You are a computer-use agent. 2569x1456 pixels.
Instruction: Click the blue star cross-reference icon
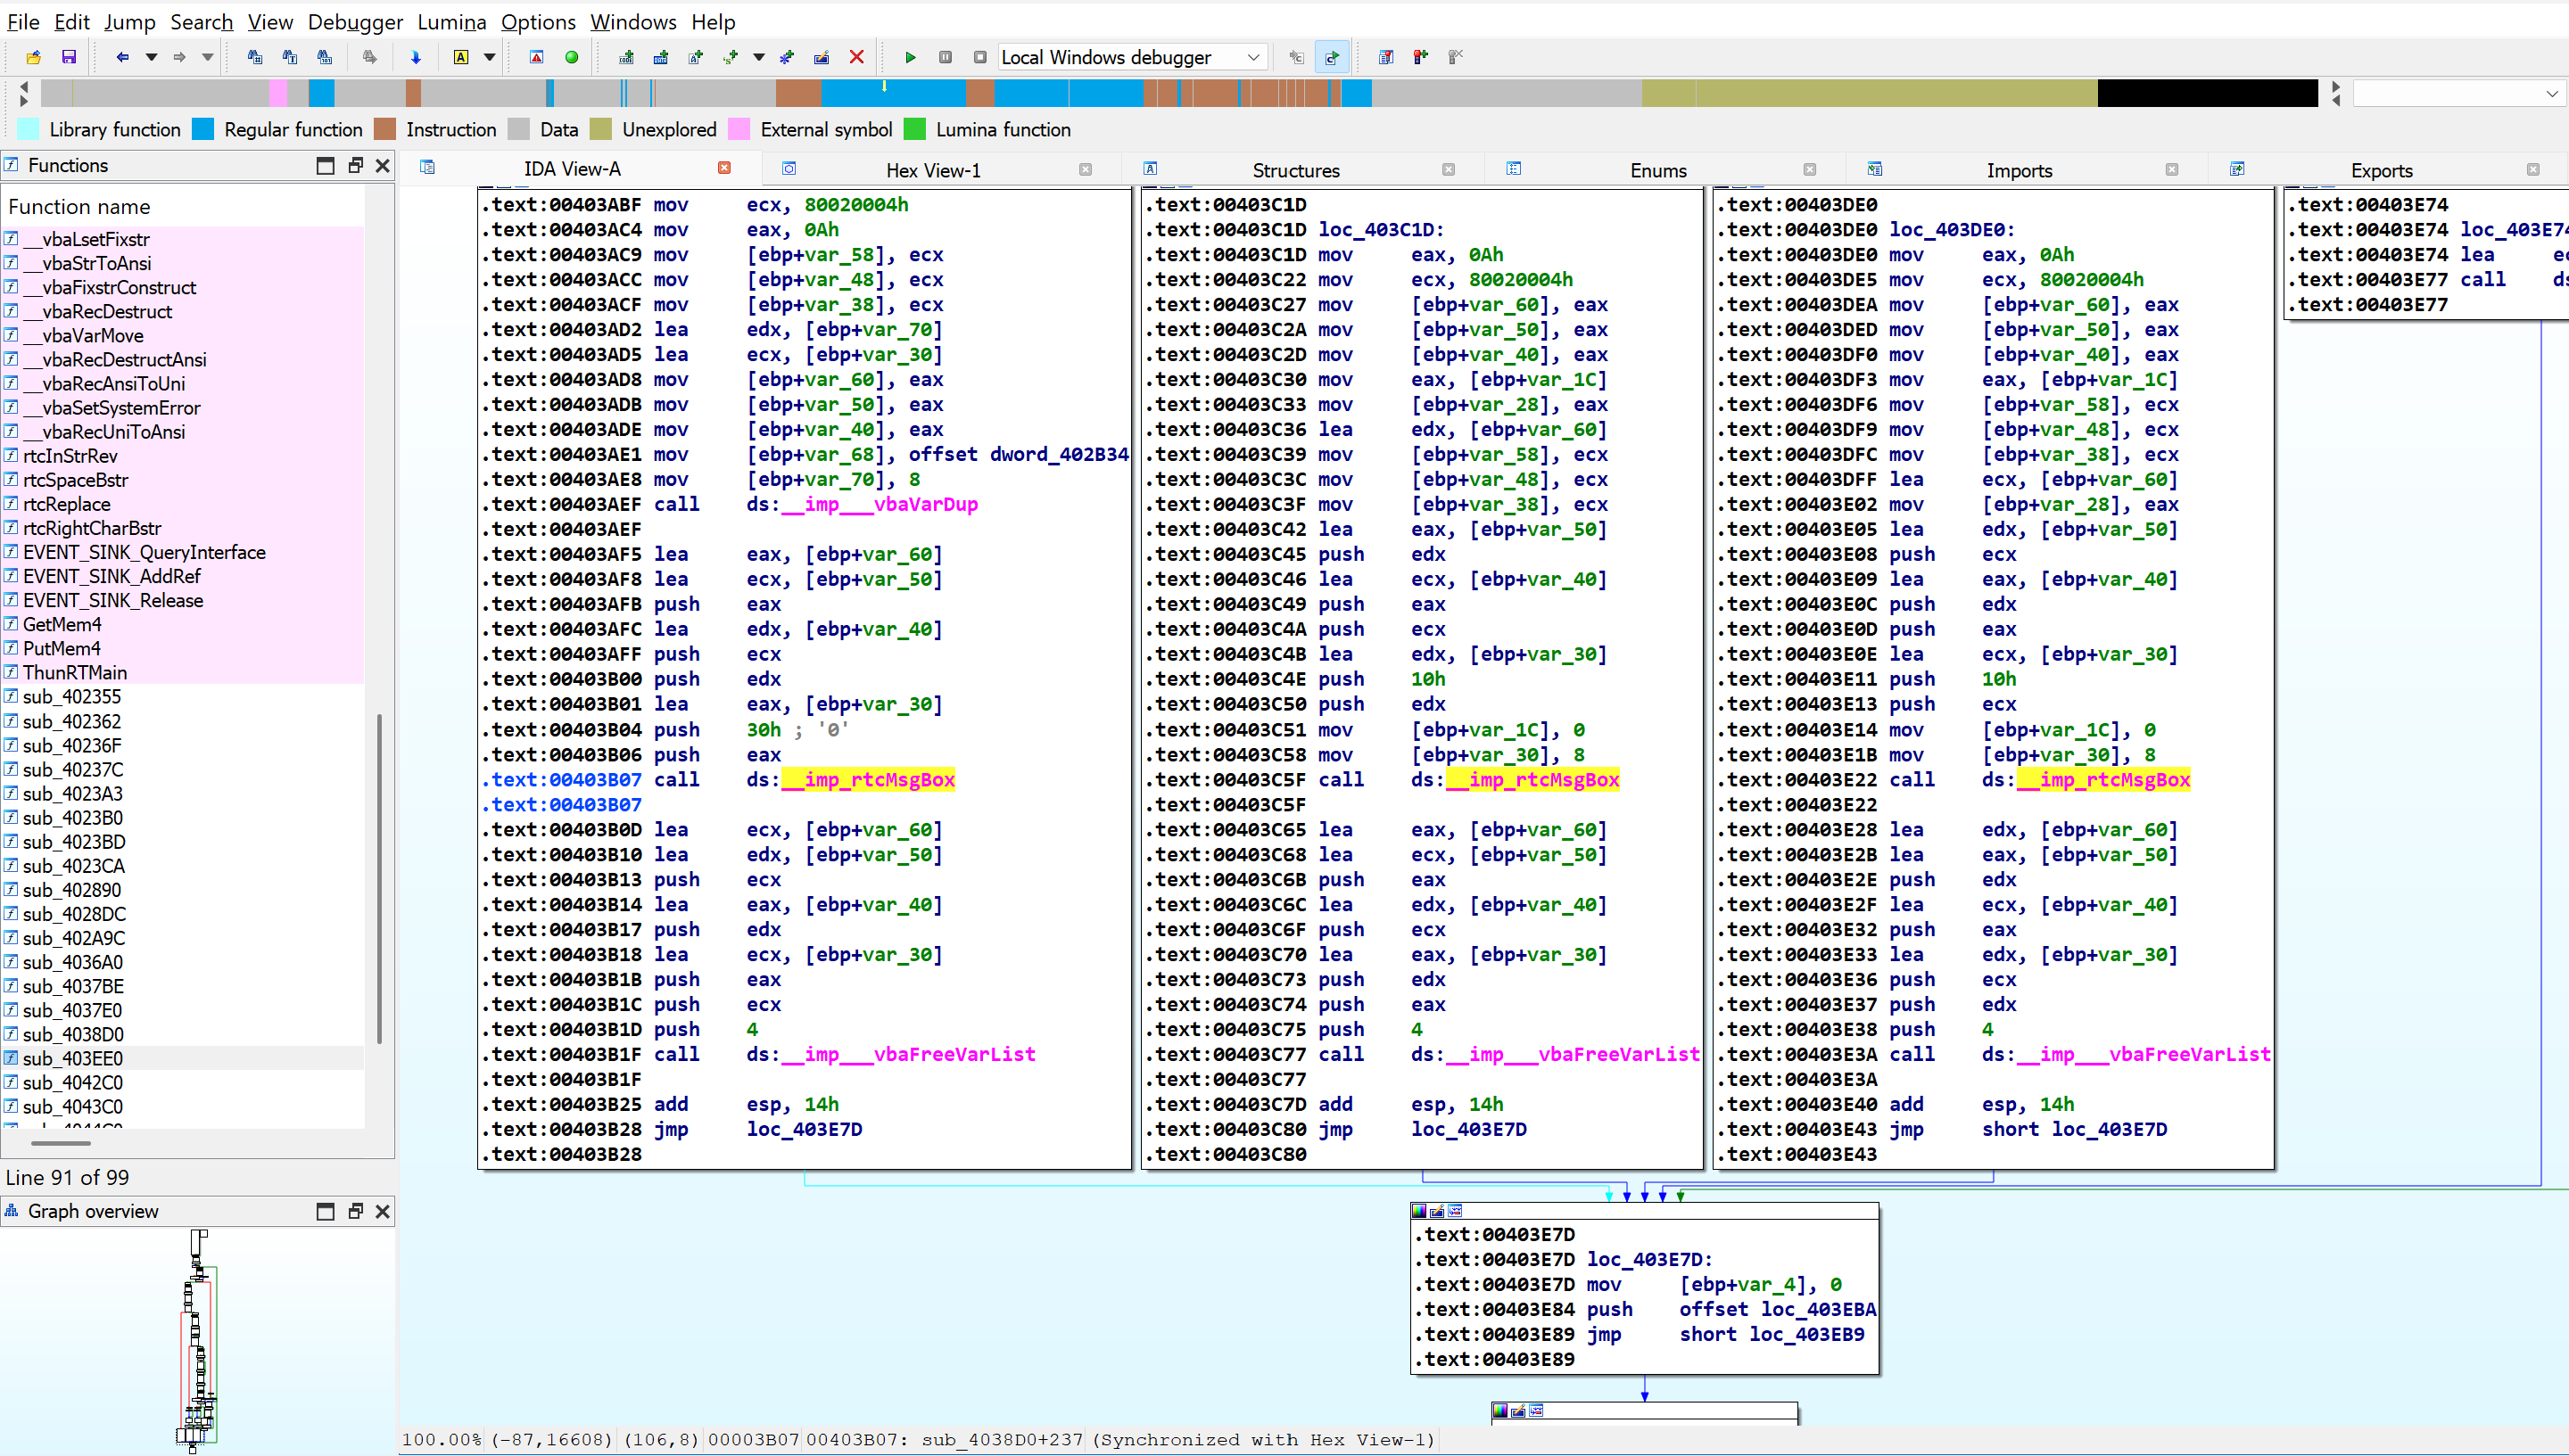click(788, 57)
